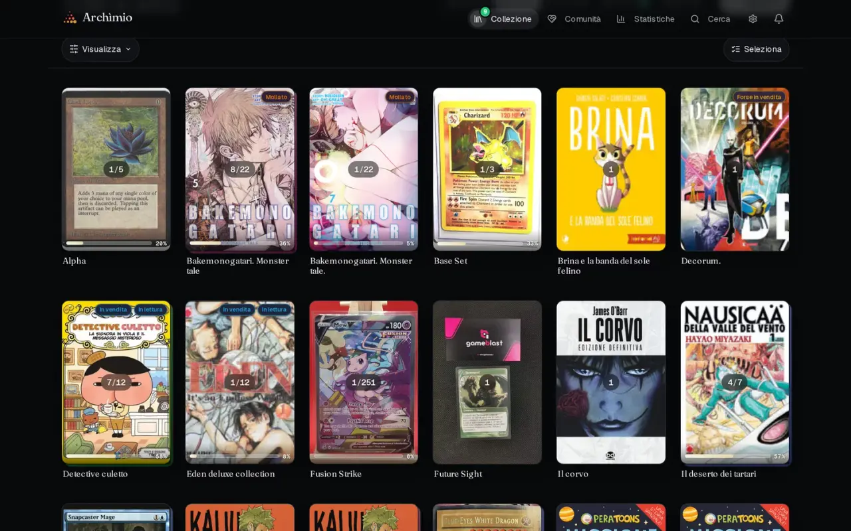Image resolution: width=851 pixels, height=531 pixels.
Task: Click the "Eden deluxe collection" title
Action: [231, 474]
